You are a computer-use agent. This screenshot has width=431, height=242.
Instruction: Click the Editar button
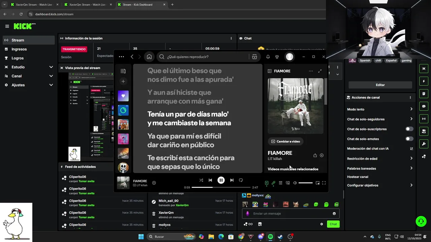pyautogui.click(x=380, y=85)
